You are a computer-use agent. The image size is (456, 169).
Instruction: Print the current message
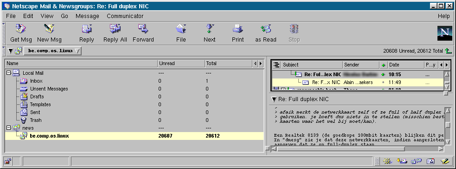(238, 33)
